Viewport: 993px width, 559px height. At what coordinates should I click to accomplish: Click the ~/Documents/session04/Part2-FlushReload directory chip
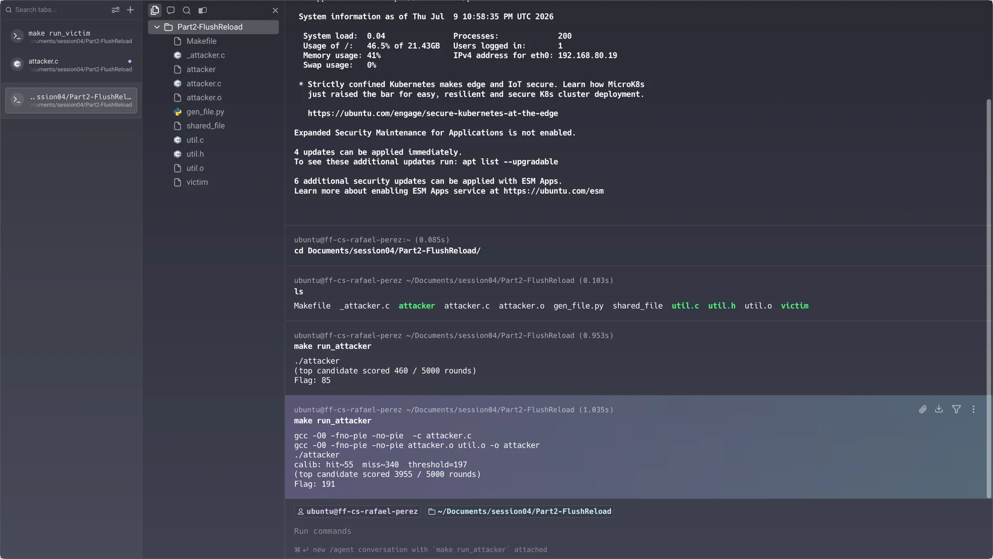pyautogui.click(x=520, y=511)
